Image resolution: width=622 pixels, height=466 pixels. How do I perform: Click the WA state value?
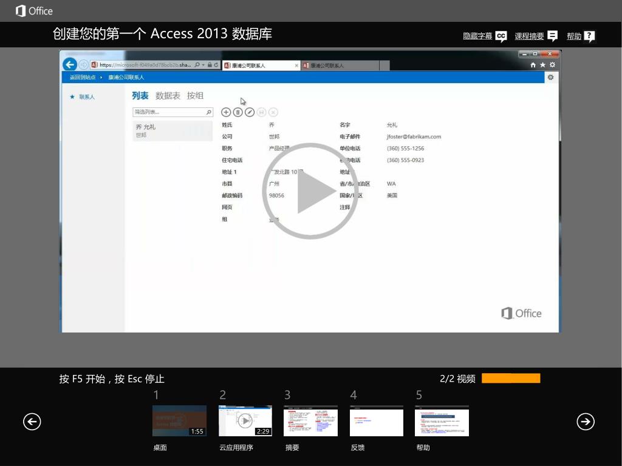click(x=391, y=183)
